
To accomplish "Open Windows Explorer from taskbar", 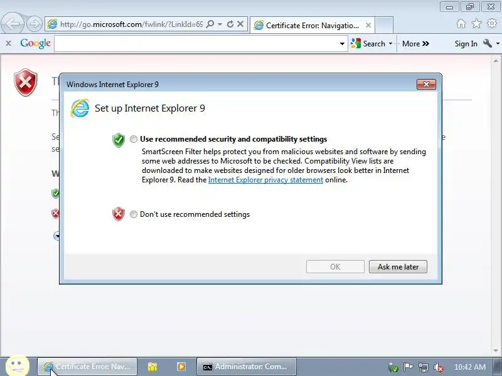I will (x=152, y=367).
